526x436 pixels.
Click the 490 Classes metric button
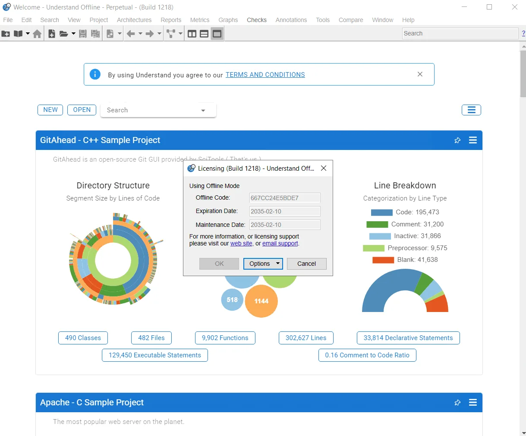pos(83,338)
